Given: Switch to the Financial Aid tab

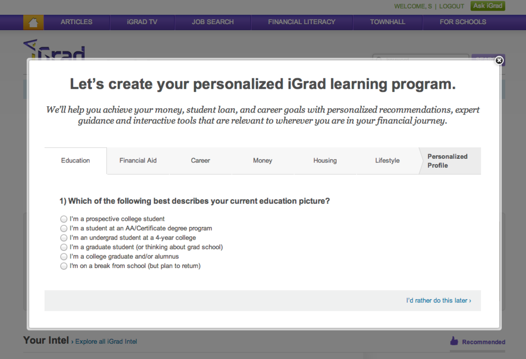Looking at the screenshot, I should tap(138, 160).
